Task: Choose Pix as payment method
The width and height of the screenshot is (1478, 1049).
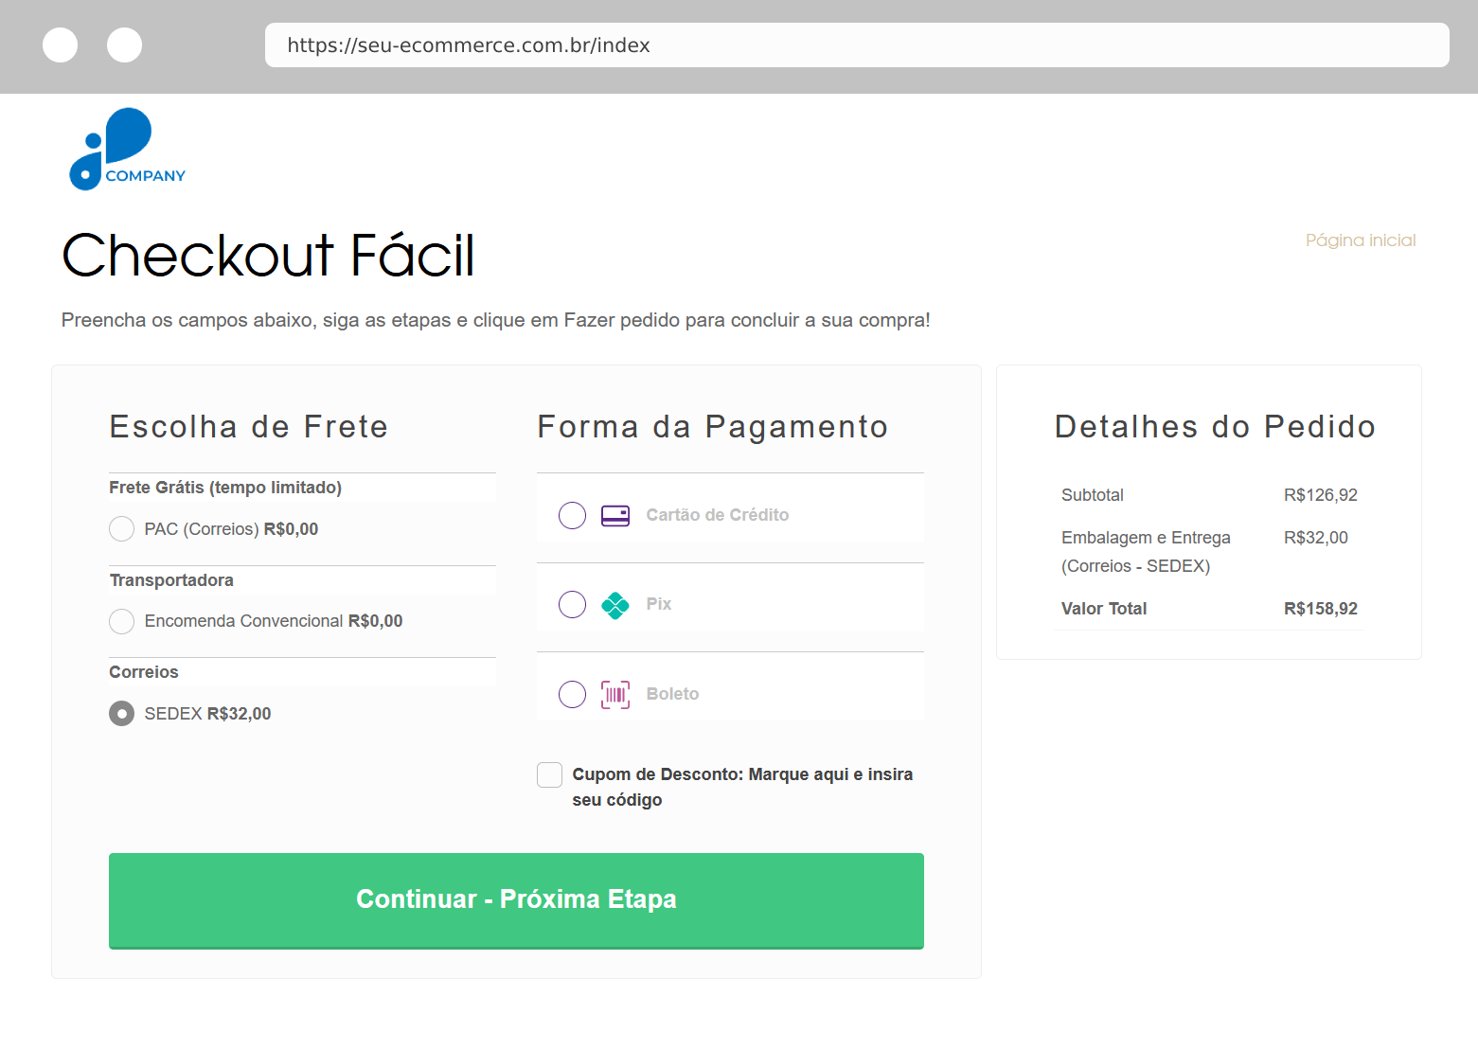Action: click(572, 605)
